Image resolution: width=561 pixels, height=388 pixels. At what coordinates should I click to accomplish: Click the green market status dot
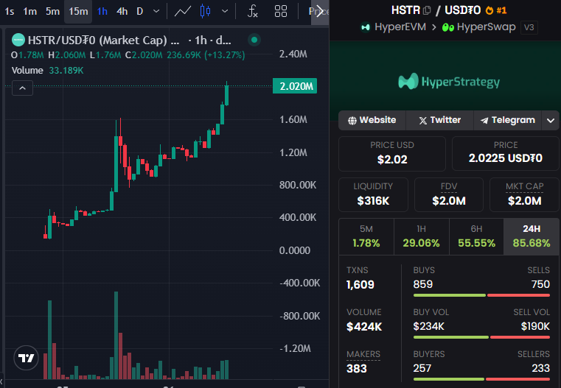coord(254,40)
